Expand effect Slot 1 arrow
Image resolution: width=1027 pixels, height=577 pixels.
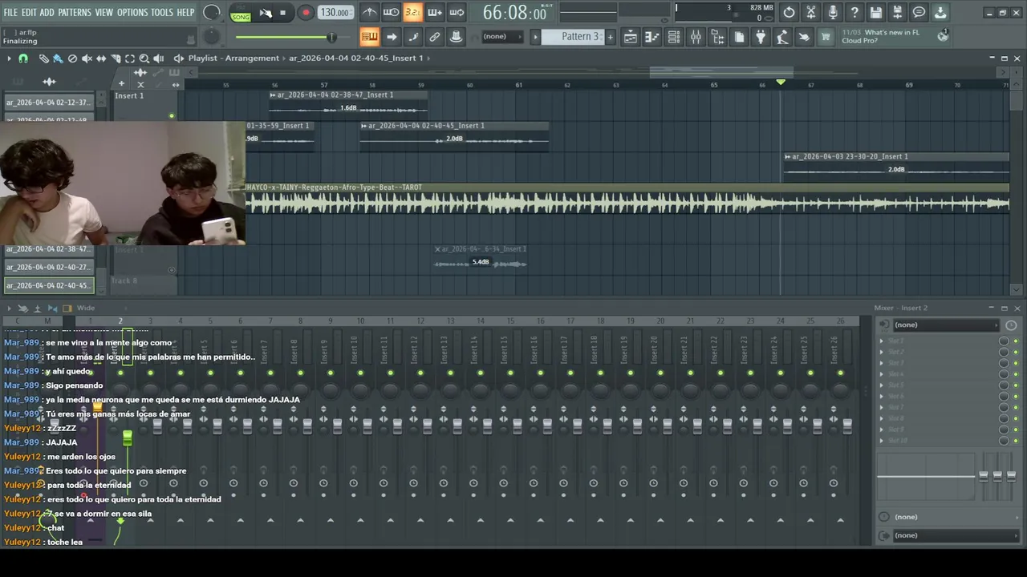pyautogui.click(x=882, y=341)
